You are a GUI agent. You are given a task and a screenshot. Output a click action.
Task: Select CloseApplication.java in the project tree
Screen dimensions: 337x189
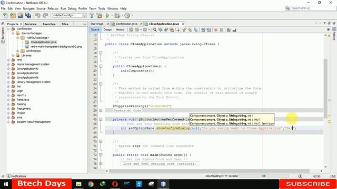44,42
